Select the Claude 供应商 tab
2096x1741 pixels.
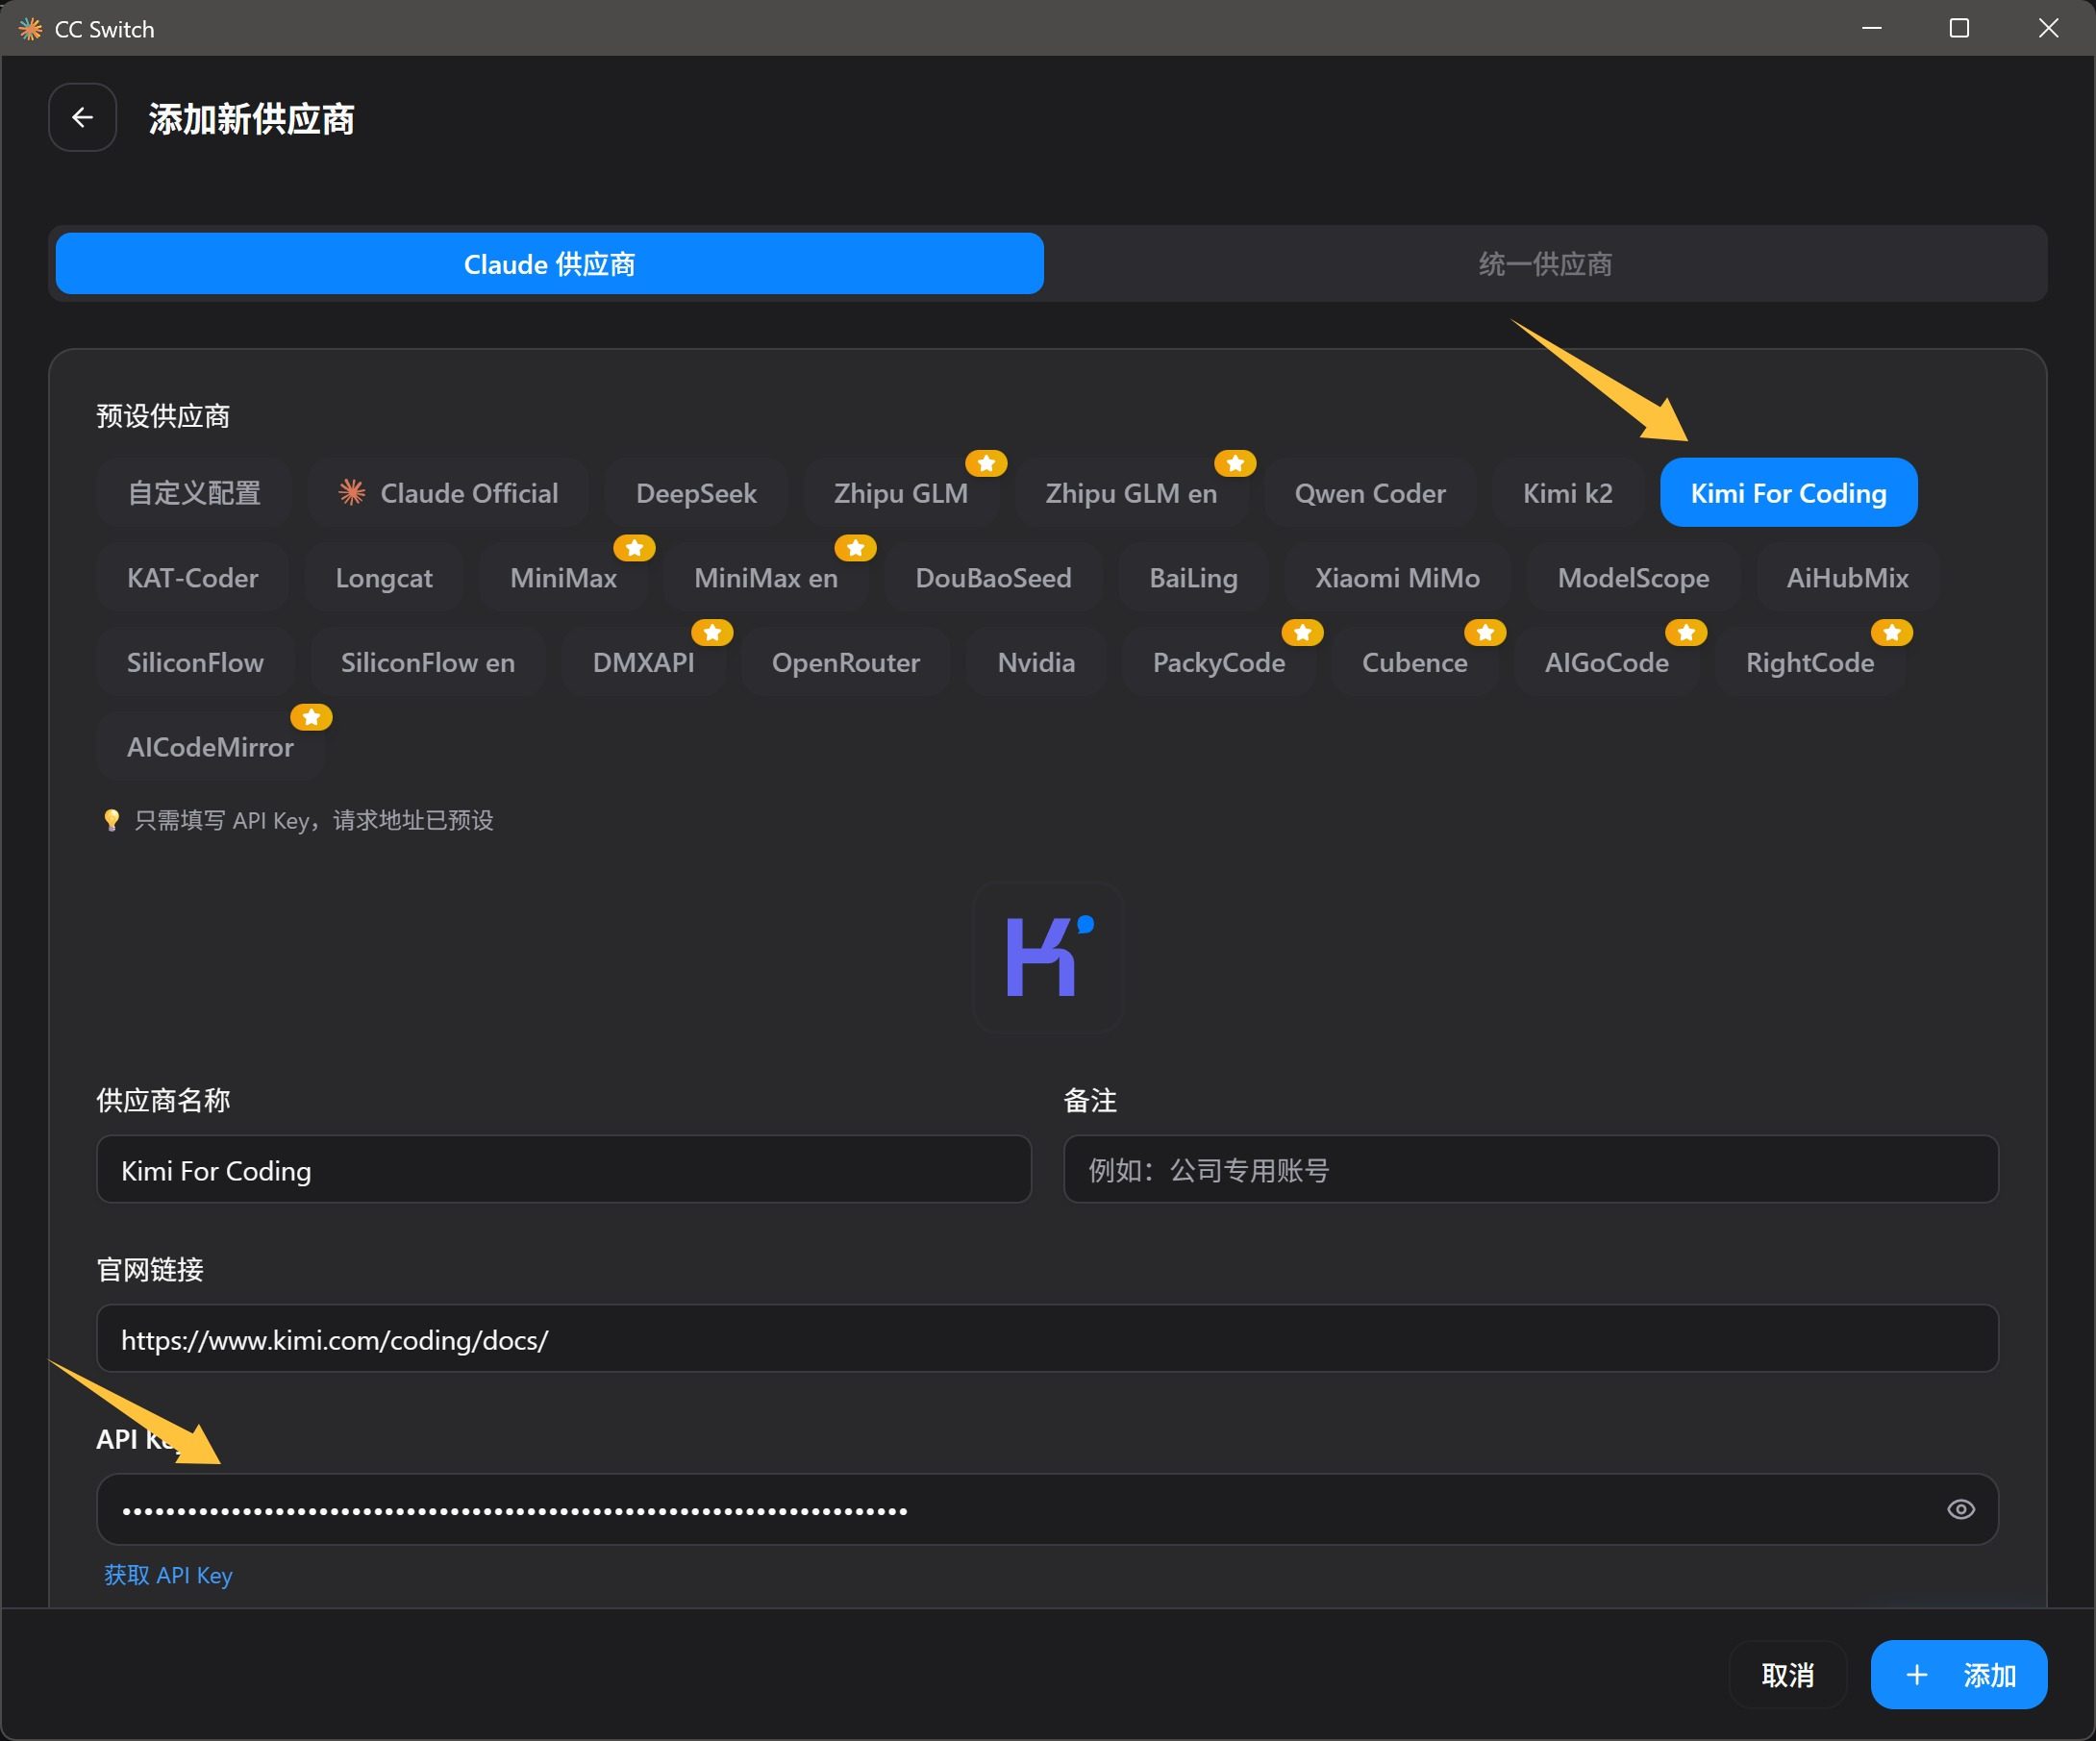click(549, 263)
